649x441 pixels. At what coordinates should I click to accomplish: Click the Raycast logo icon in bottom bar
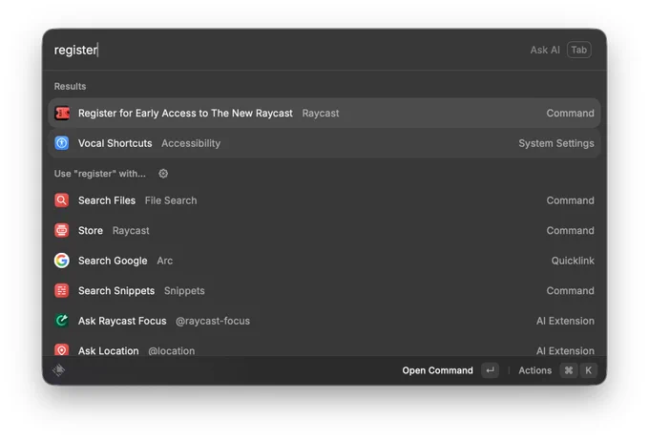[59, 369]
